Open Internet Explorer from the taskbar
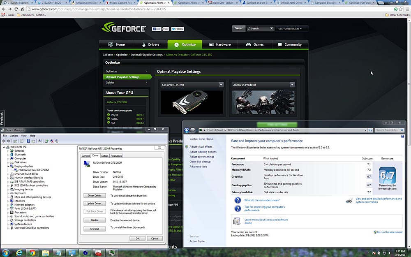 [19, 252]
